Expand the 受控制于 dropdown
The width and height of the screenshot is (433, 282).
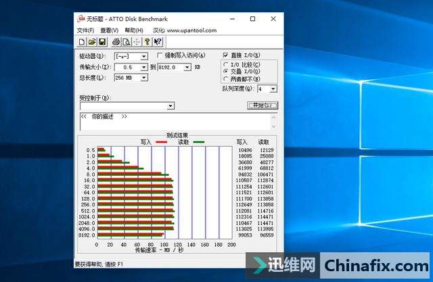coord(170,106)
